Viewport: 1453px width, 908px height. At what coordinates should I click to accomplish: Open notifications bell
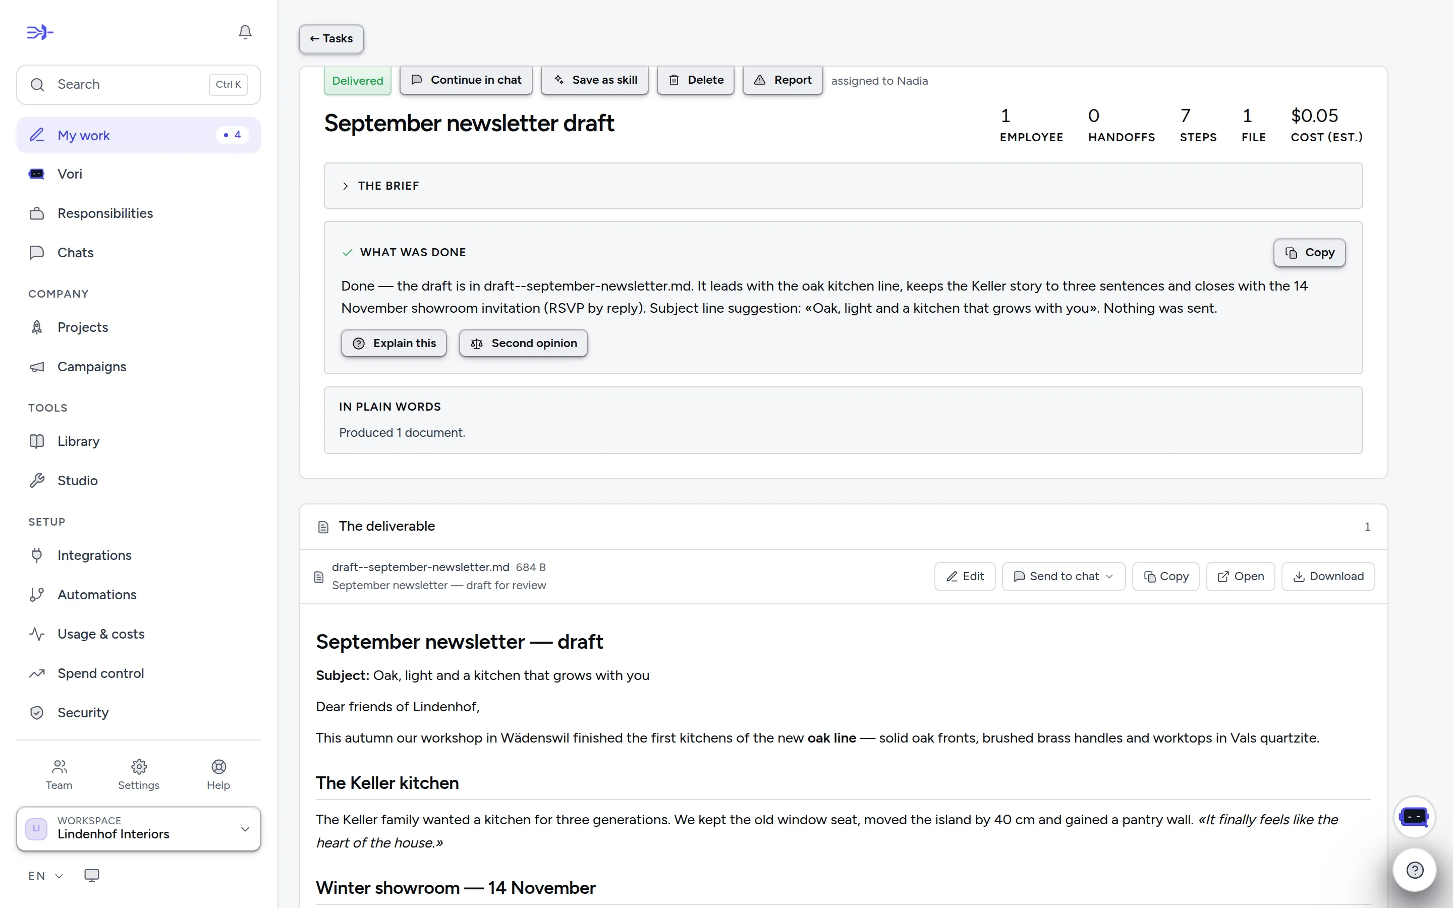click(x=245, y=32)
